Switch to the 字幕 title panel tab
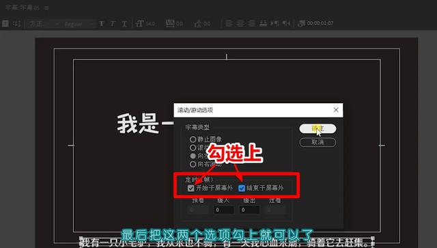437x248 pixels. pyautogui.click(x=23, y=8)
